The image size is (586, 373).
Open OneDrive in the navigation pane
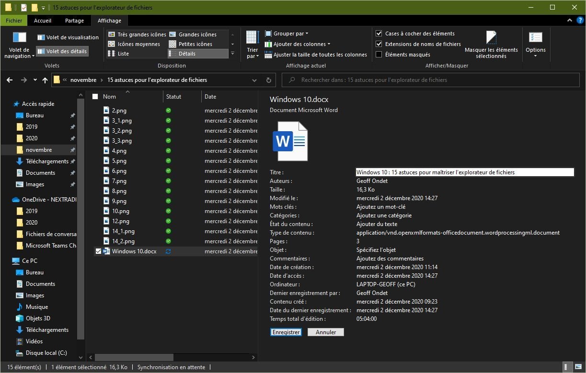pyautogui.click(x=44, y=200)
